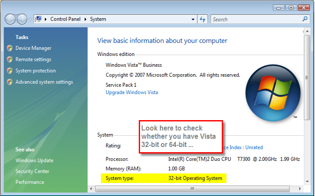315x196 pixels.
Task: Click the computer icon in address bar
Action: [x=38, y=19]
